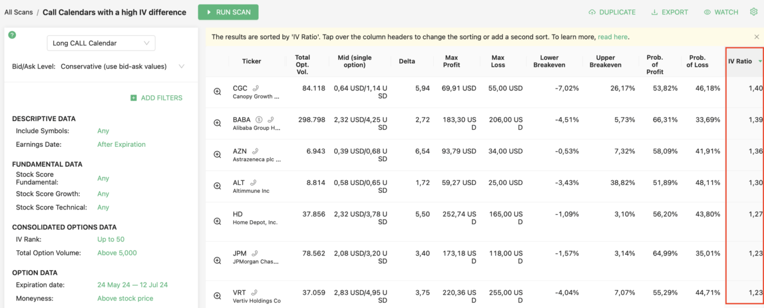Viewport: 764px width, 308px height.
Task: Sort by Max Profit column header
Action: (451, 61)
